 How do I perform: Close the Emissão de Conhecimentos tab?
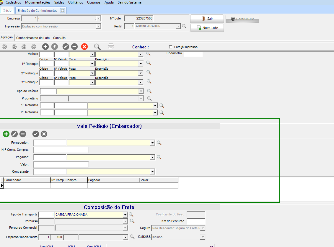tap(62, 10)
